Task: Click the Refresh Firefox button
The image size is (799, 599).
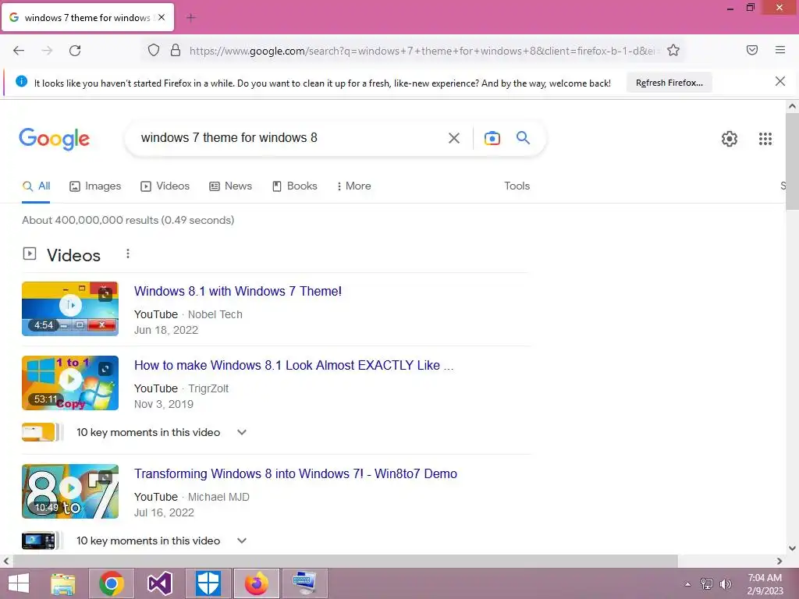Action: [x=669, y=83]
